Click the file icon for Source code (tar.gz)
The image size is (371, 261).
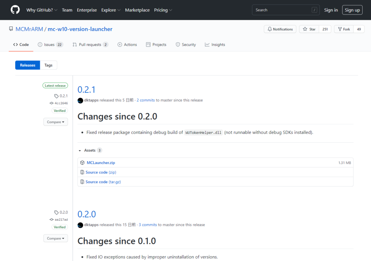82,182
